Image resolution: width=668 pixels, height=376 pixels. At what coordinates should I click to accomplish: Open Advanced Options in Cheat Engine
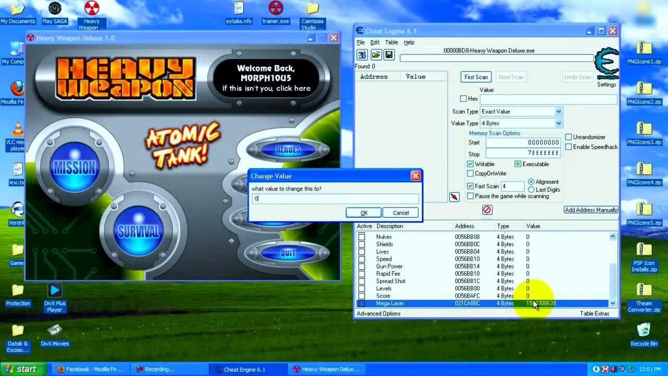point(378,313)
